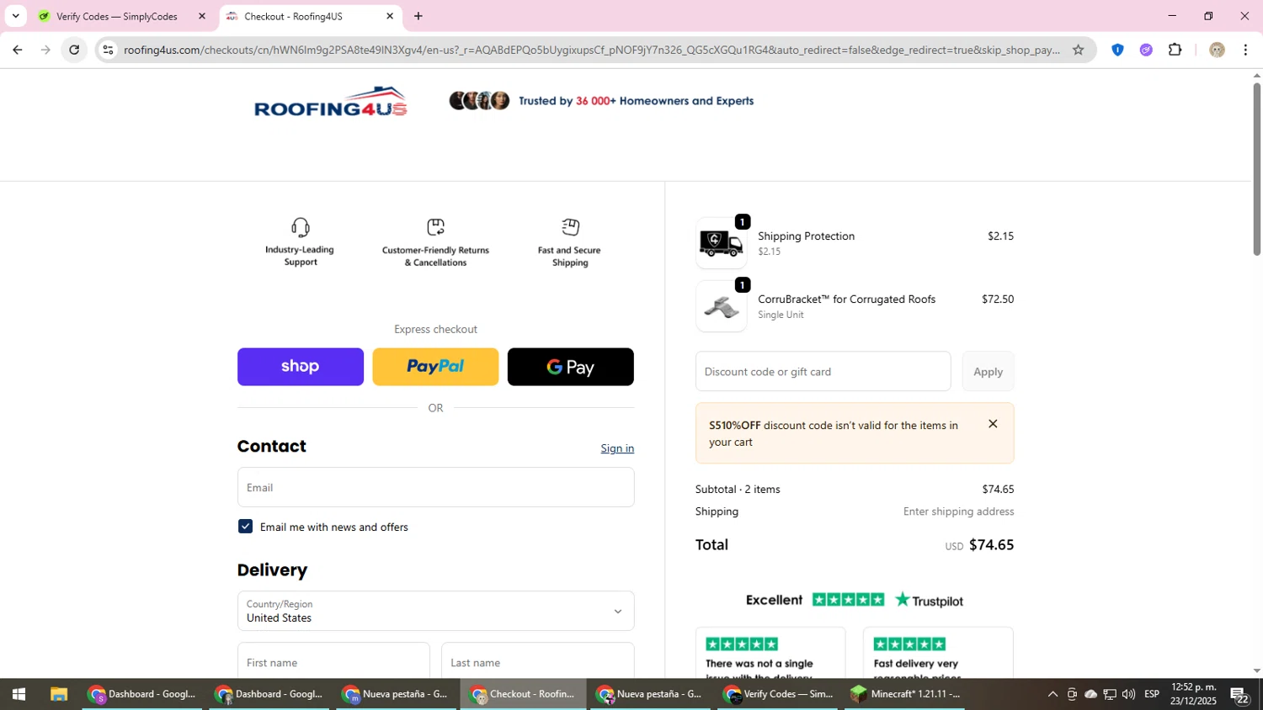Viewport: 1263px width, 710px height.
Task: Open a new browser tab
Action: click(418, 16)
